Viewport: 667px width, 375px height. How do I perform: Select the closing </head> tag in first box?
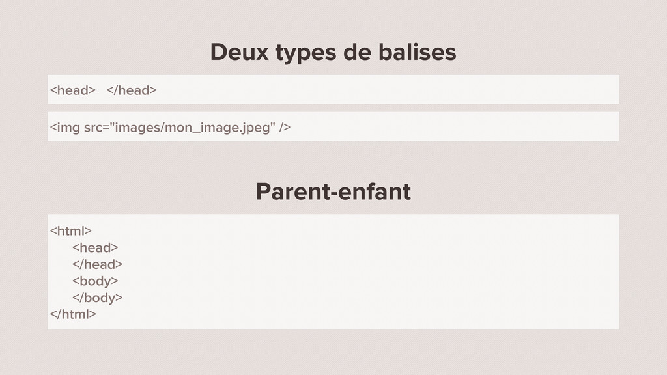(x=132, y=90)
